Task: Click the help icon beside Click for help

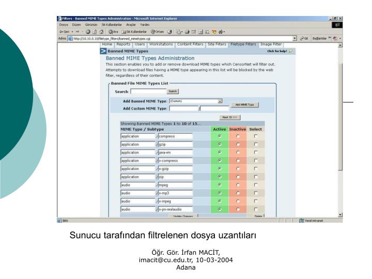Action: coord(291,51)
